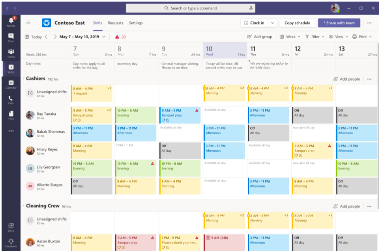Go to the next week
The width and height of the screenshot is (380, 252).
pyautogui.click(x=55, y=37)
